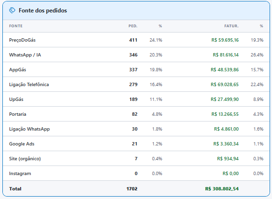Click the 22.4% revenue percentage

click(257, 85)
